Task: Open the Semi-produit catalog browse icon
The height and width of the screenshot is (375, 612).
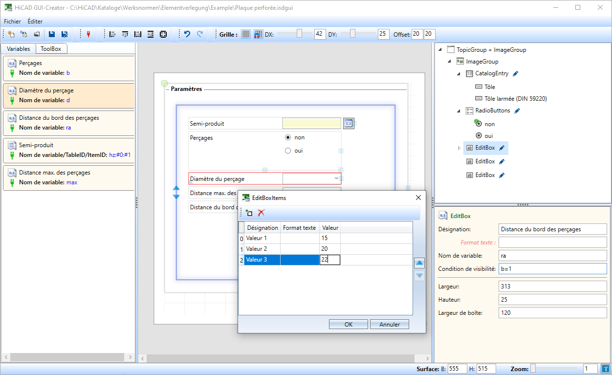Action: point(348,123)
